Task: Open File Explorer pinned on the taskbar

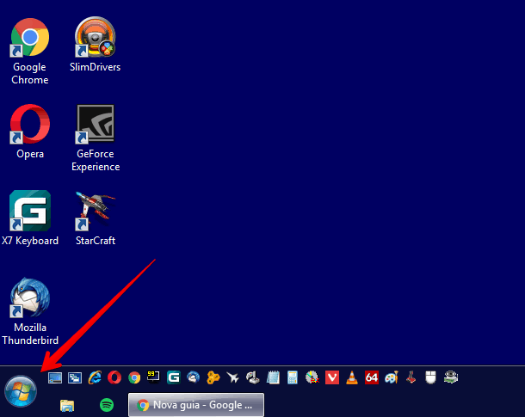Action: coord(67,405)
